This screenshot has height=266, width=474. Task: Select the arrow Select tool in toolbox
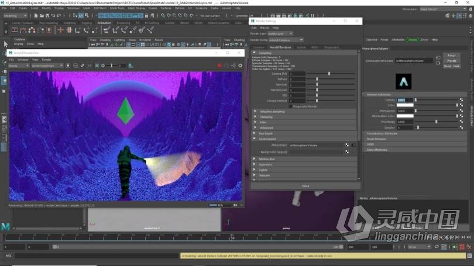[x=5, y=44]
